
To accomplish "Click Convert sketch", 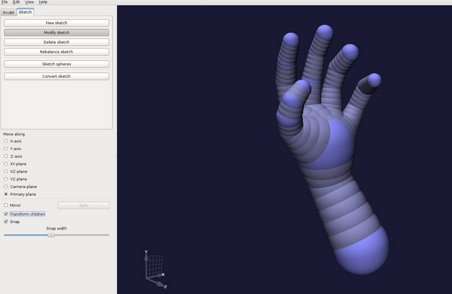I will click(56, 77).
